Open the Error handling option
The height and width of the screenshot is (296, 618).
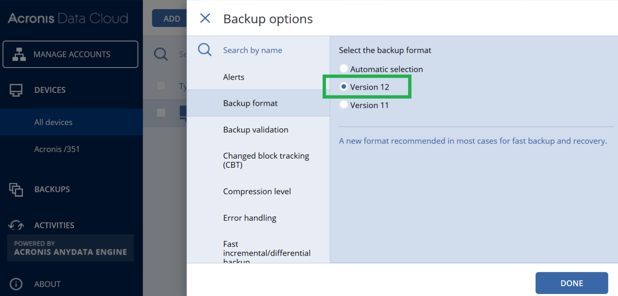click(x=258, y=218)
